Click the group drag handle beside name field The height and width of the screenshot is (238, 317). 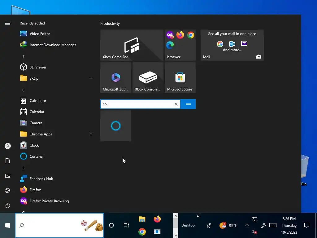click(188, 104)
